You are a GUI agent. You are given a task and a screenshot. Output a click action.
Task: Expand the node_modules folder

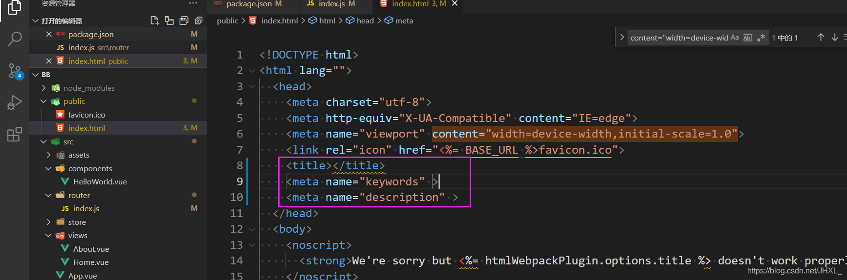click(44, 88)
